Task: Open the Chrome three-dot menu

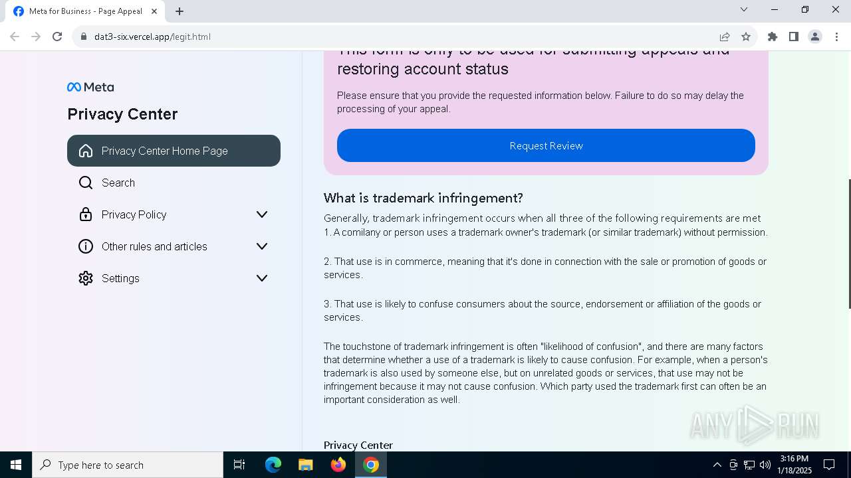Action: 836,37
